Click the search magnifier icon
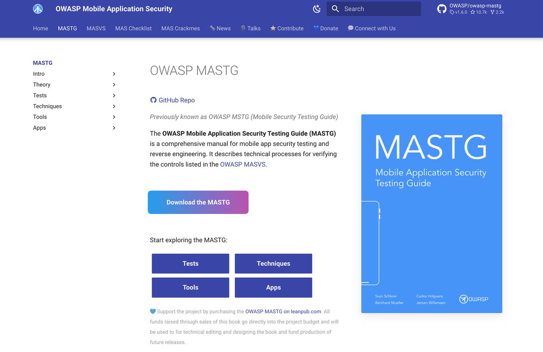Screen dimensions: 543x352 coord(335,9)
